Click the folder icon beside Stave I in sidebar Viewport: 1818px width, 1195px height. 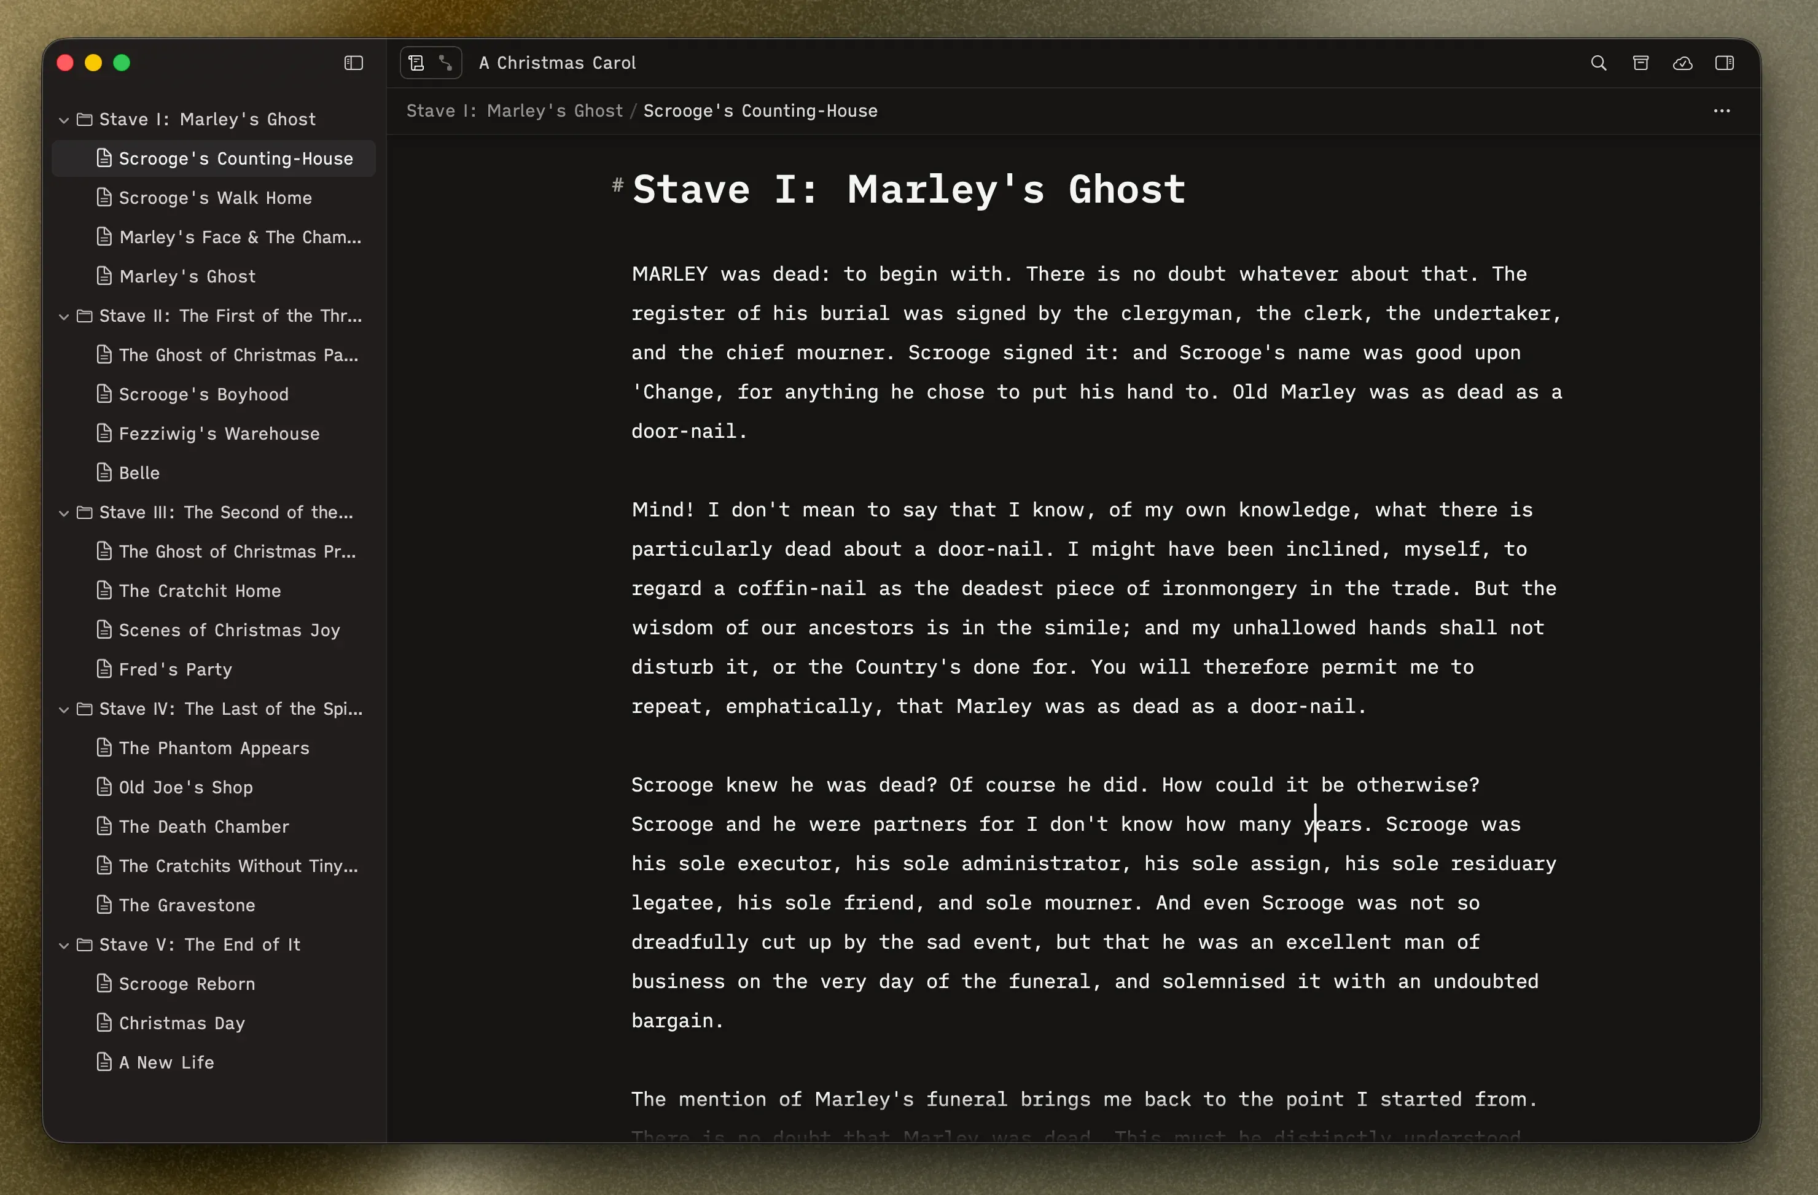tap(85, 119)
